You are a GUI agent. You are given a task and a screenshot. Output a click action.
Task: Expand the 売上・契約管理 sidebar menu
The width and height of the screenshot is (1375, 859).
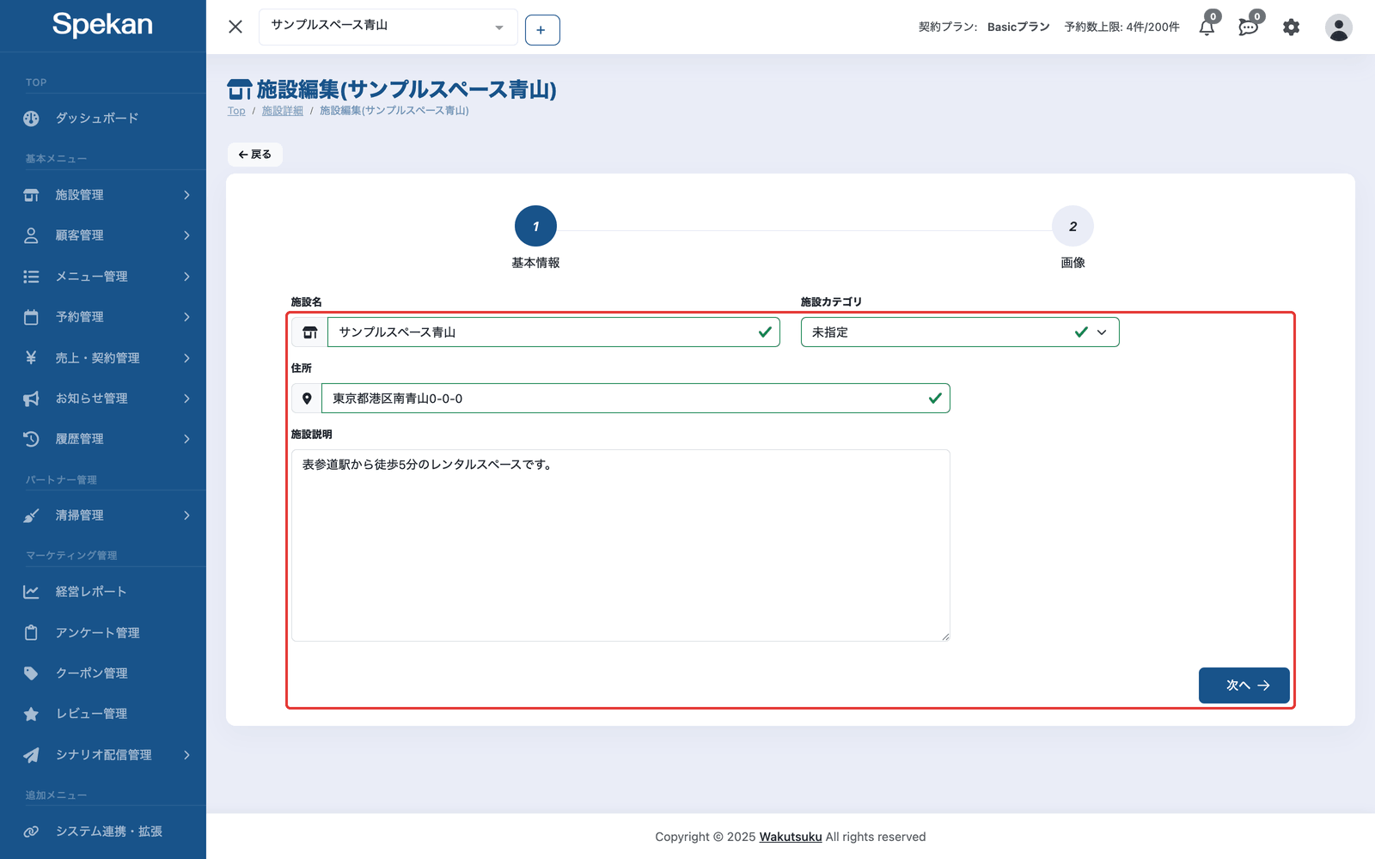pyautogui.click(x=103, y=358)
